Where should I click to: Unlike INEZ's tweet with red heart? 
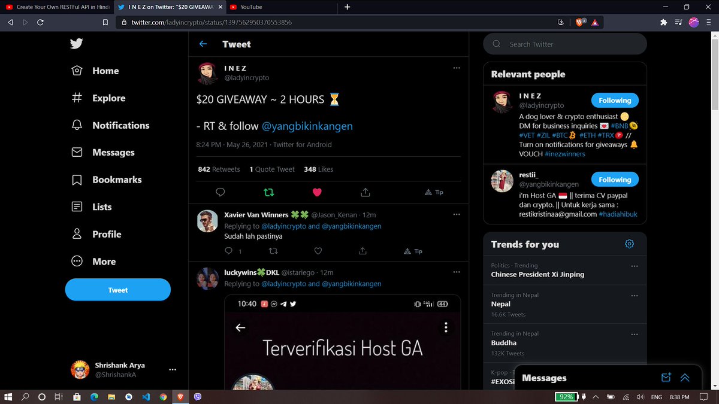(x=318, y=192)
